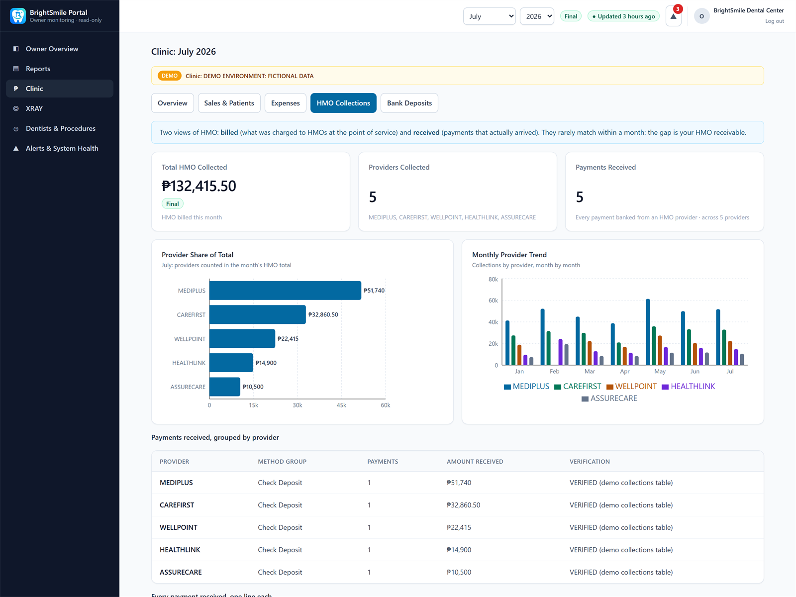
Task: Click the ₱32,860.50 amount in table
Action: point(464,505)
